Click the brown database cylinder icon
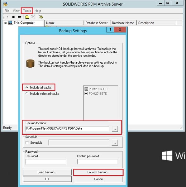This screenshot has height=187, width=186. [x=30, y=64]
